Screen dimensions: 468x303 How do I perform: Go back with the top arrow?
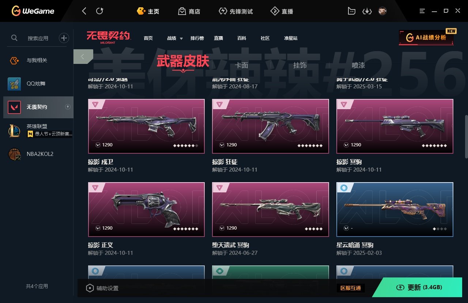(x=84, y=11)
